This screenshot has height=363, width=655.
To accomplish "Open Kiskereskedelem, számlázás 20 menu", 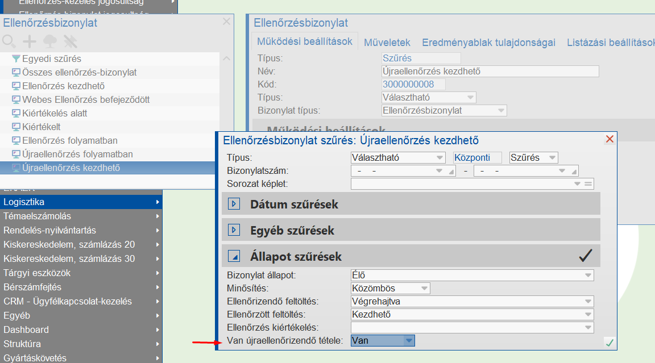I will (x=81, y=244).
